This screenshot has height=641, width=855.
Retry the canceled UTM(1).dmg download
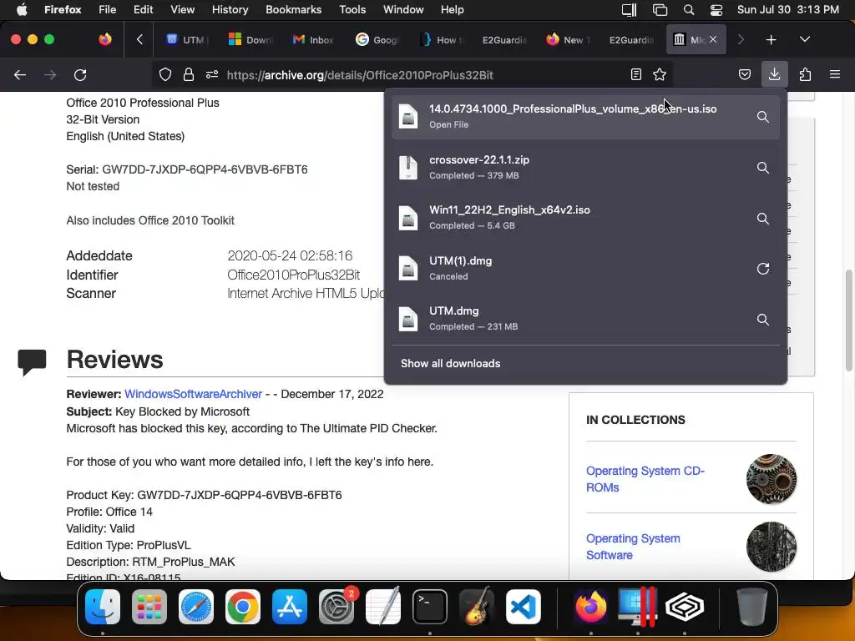[763, 268]
